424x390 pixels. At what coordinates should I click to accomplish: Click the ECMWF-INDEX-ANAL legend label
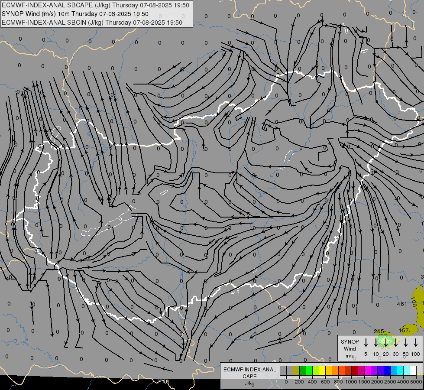click(249, 370)
